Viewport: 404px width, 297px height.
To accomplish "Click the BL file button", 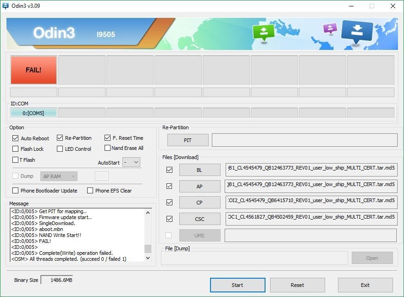I will click(199, 170).
